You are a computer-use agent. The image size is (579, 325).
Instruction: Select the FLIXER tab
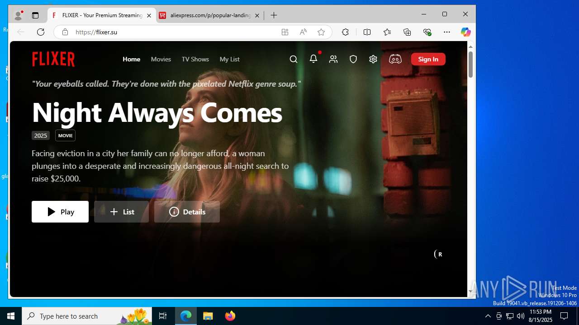(x=102, y=15)
